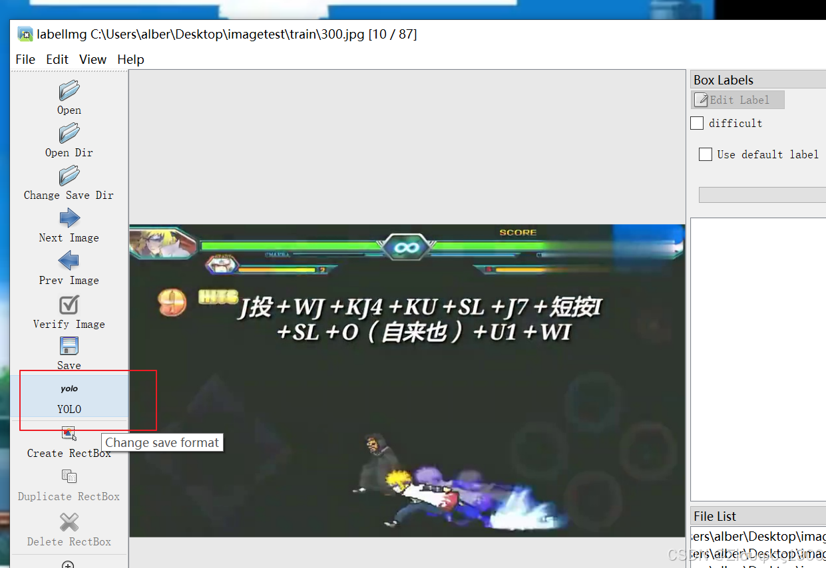
Task: Toggle the difficult checkbox
Action: [x=697, y=123]
